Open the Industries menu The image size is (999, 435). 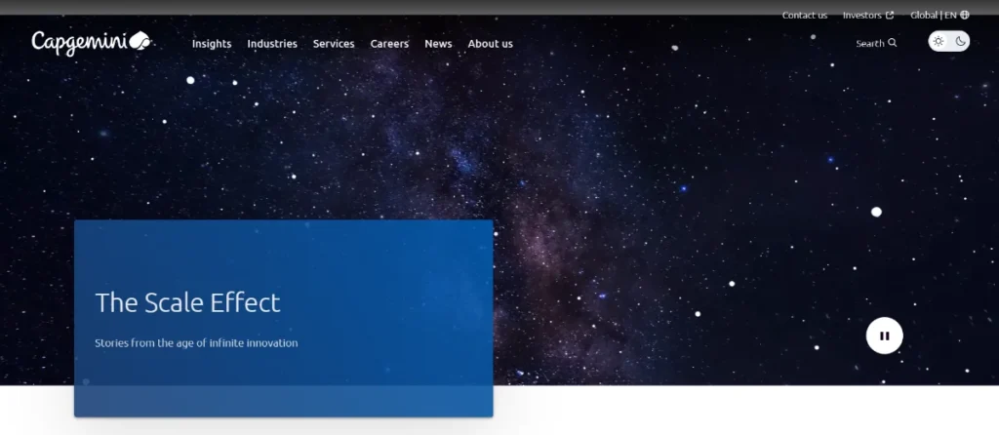[x=272, y=44]
